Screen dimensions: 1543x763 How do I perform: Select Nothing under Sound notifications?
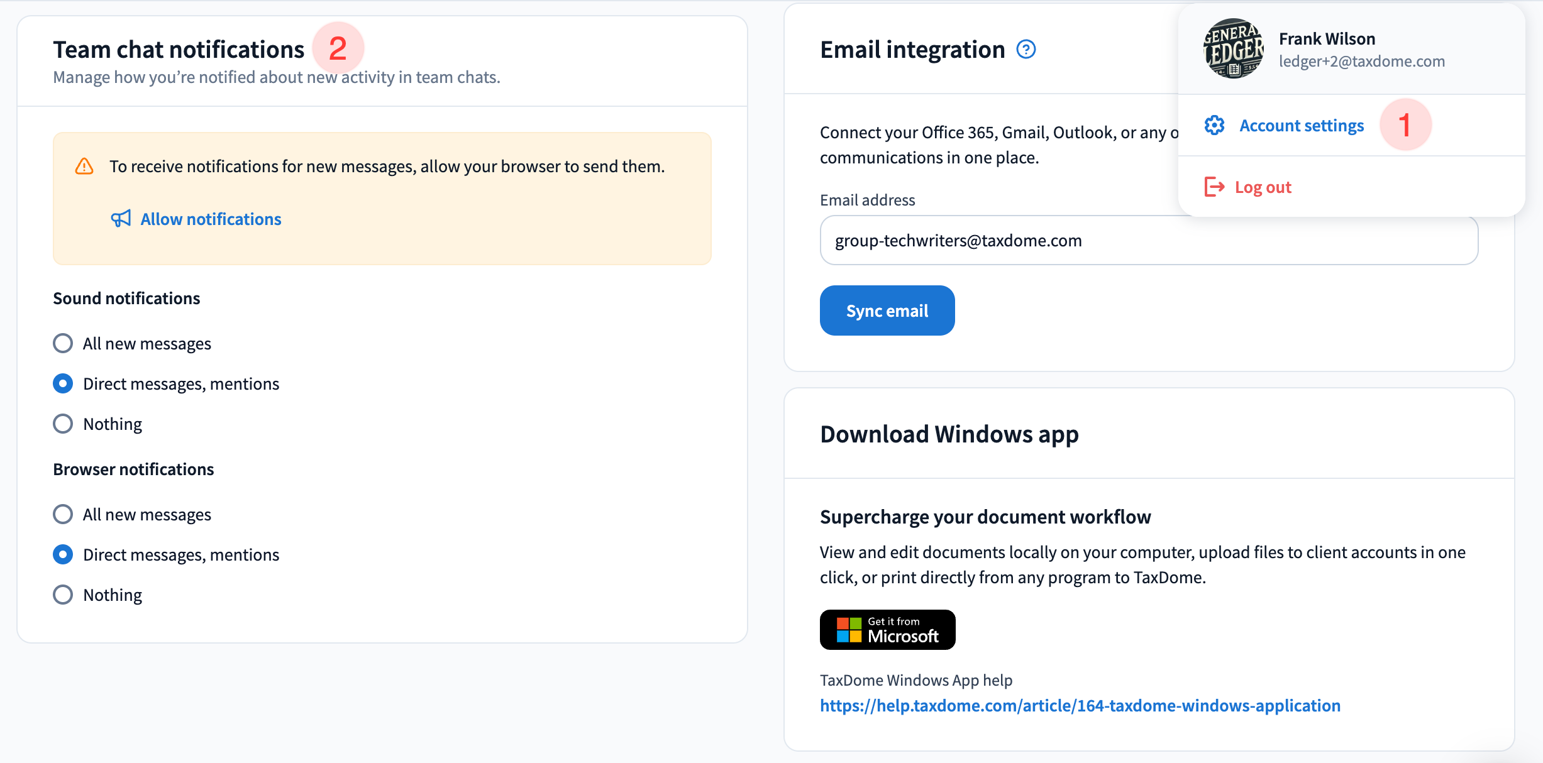pos(63,424)
